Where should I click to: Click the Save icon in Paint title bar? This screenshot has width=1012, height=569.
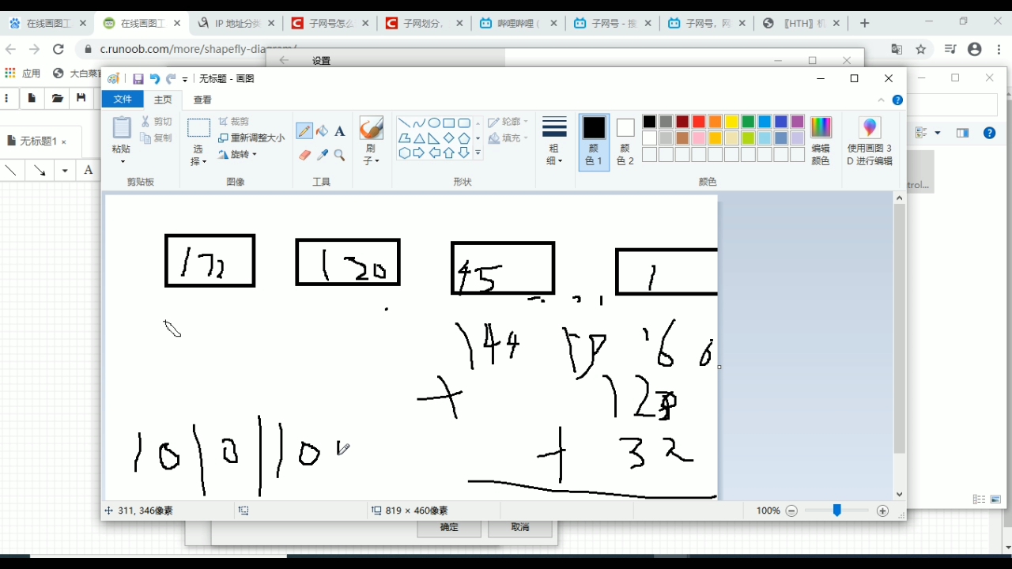point(138,79)
